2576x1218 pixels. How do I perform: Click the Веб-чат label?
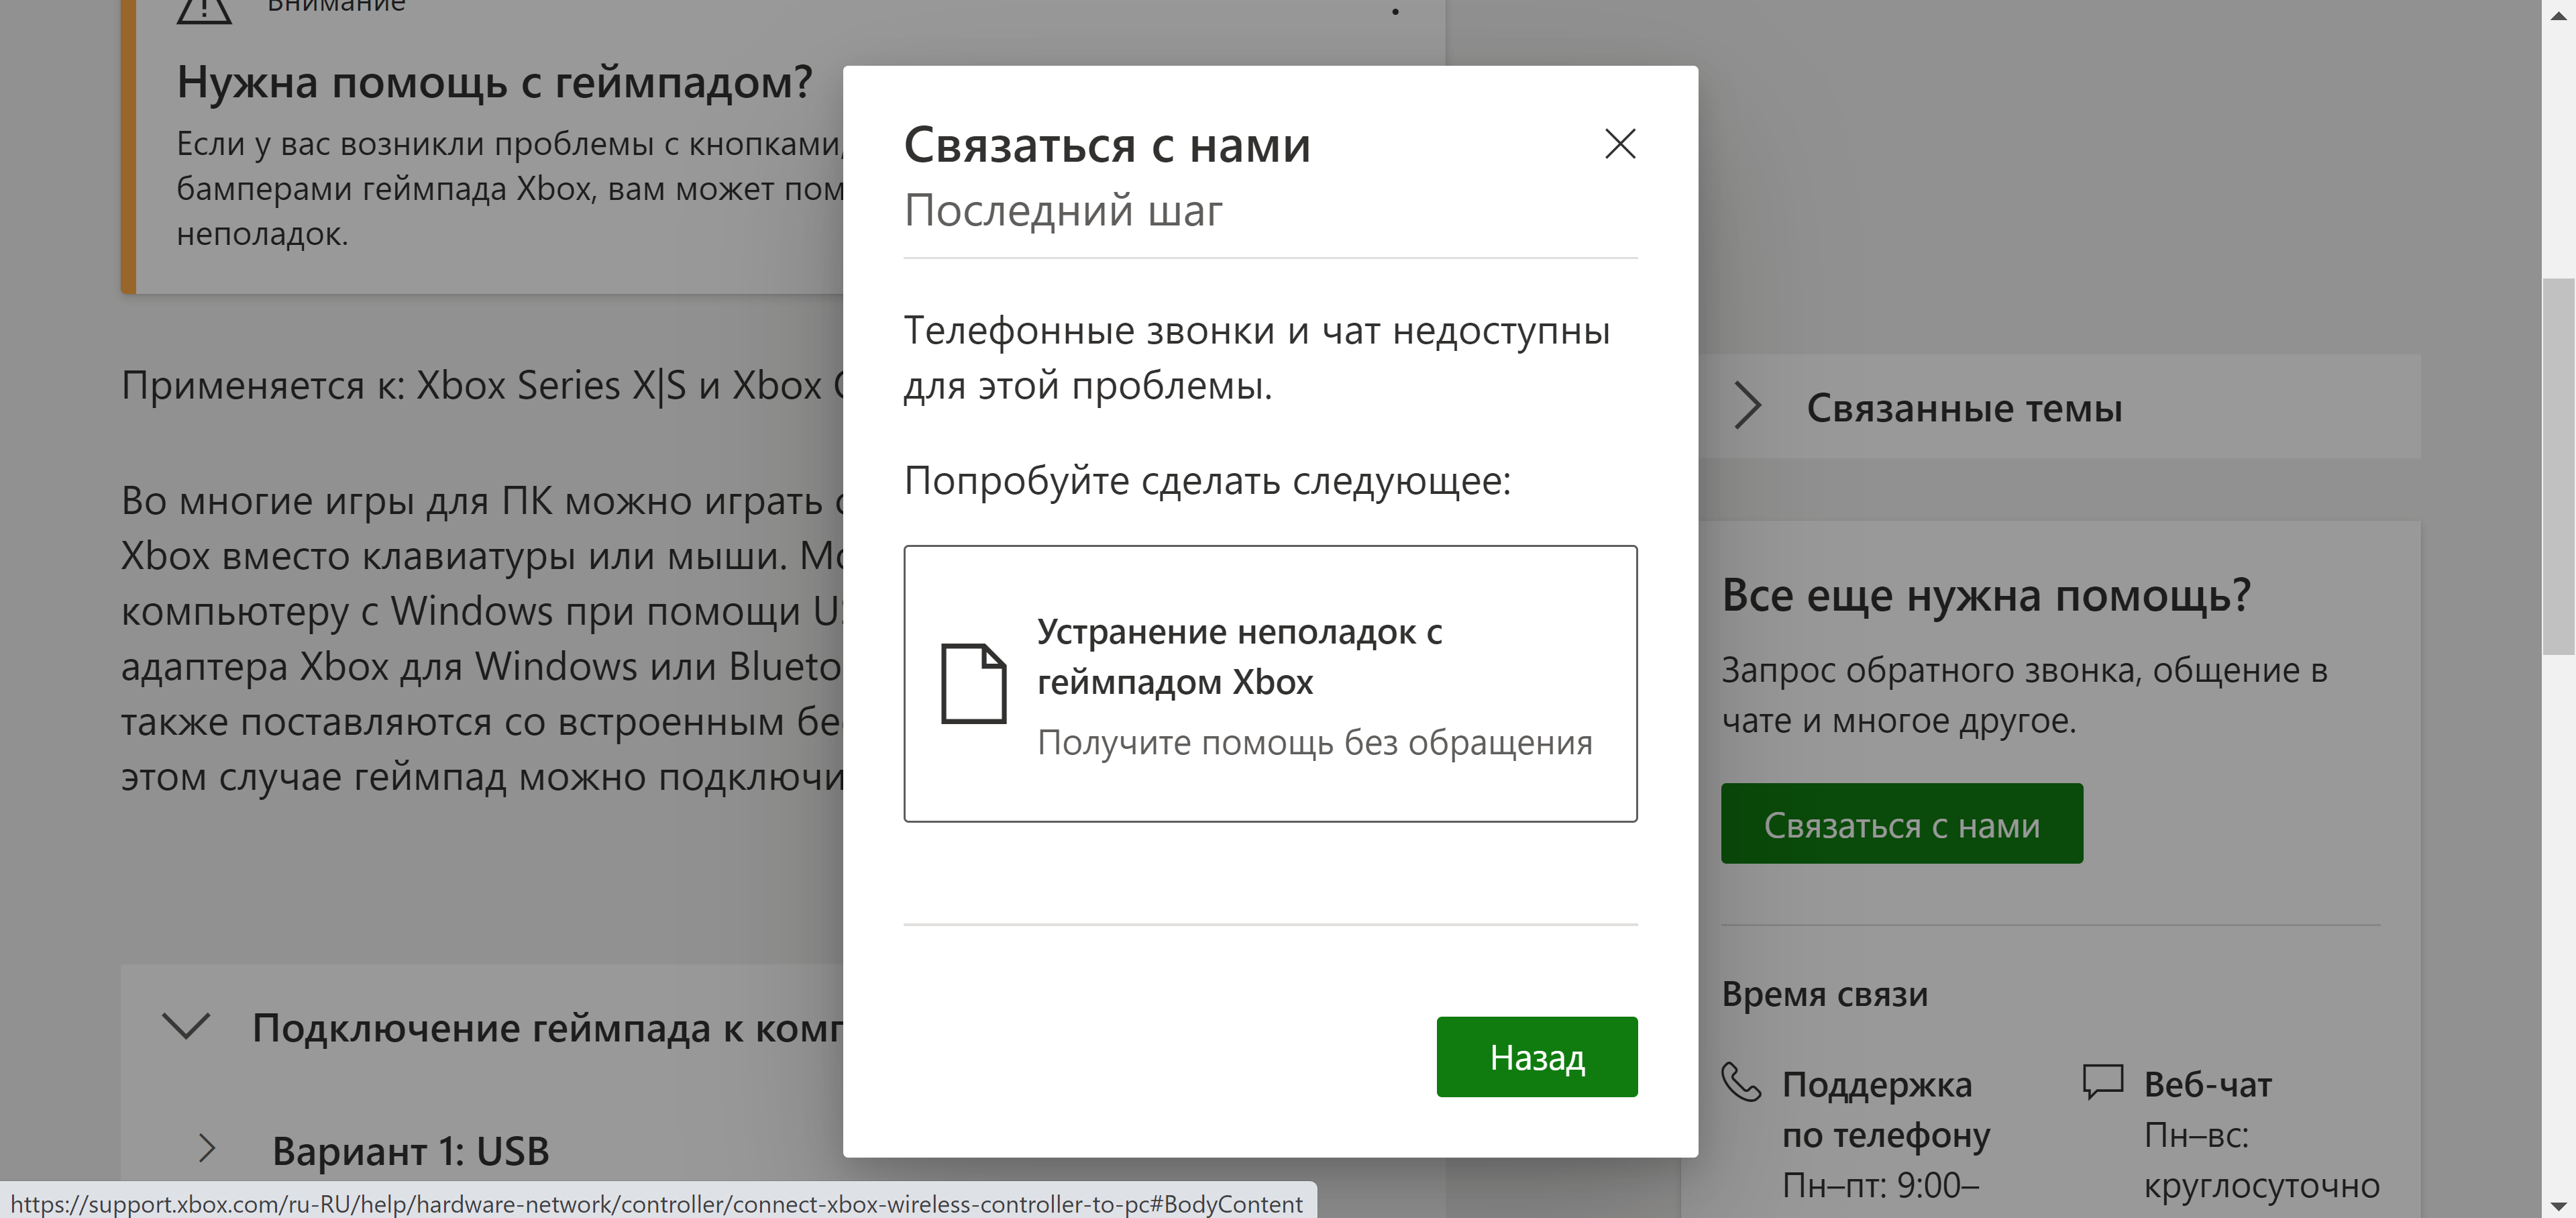point(2207,1084)
